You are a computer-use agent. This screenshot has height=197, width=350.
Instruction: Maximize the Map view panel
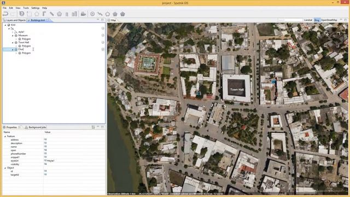pyautogui.click(x=345, y=20)
